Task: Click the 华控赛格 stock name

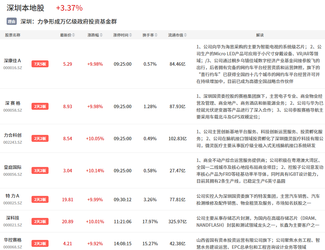Action: [x=13, y=240]
